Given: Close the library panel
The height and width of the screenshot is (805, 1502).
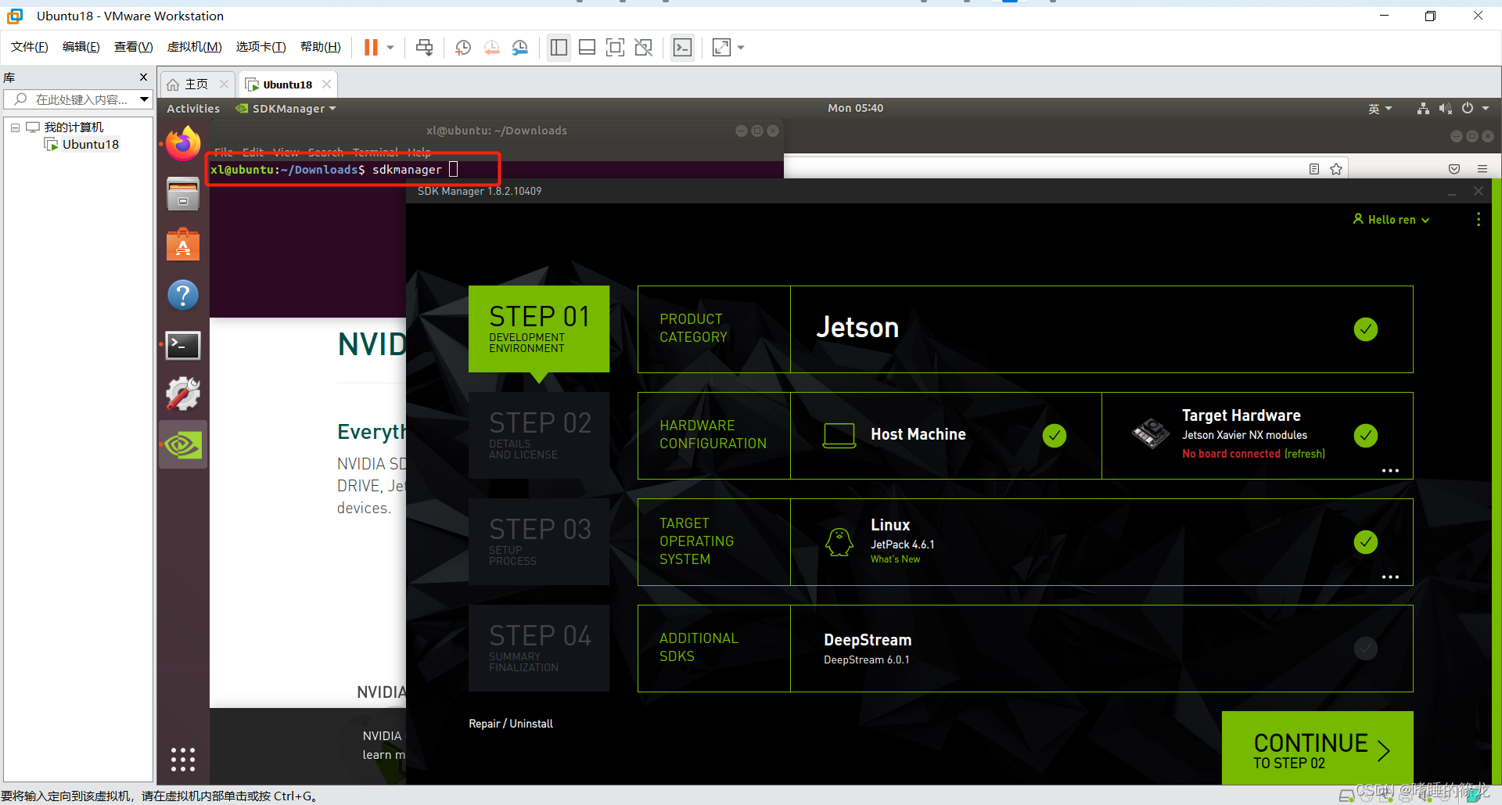Looking at the screenshot, I should (143, 77).
